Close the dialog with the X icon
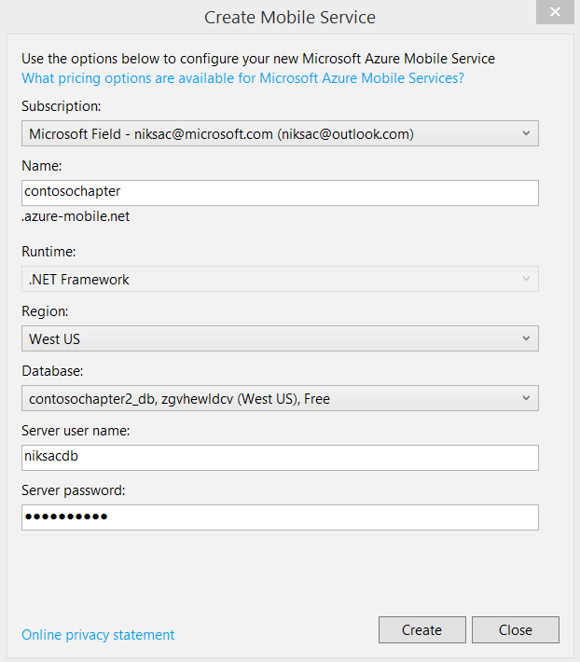This screenshot has height=662, width=580. point(555,12)
